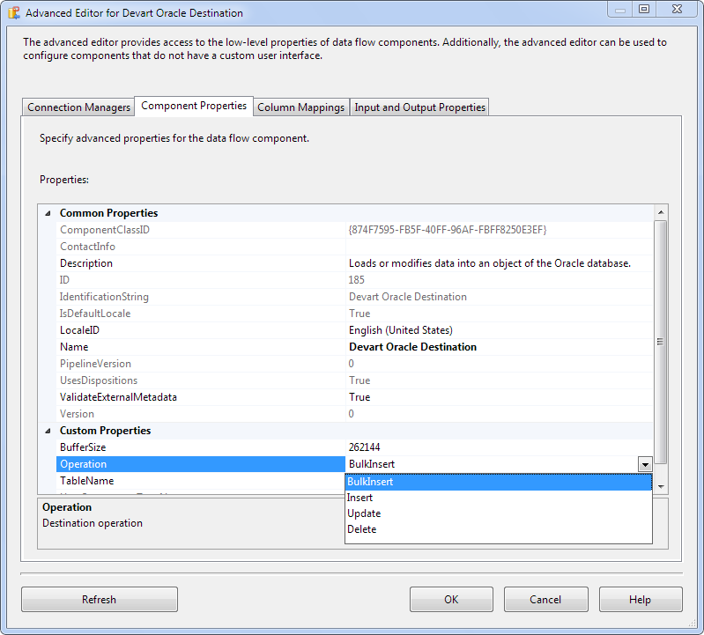Image resolution: width=704 pixels, height=635 pixels.
Task: Open the Column Mappings tab
Action: tap(300, 107)
